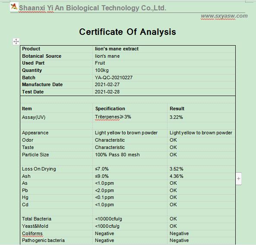Image resolution: width=256 pixels, height=245 pixels.
Task: Click the Test Date value 2021-02-28
Action: [x=107, y=92]
